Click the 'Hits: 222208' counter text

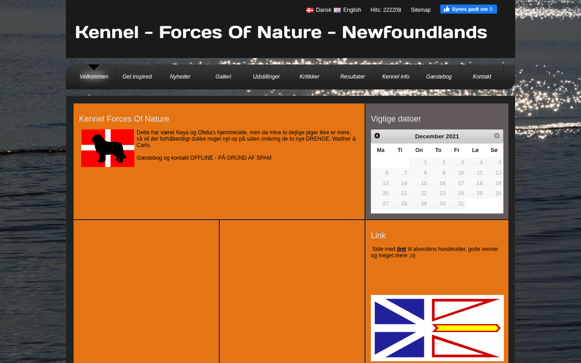pos(386,10)
